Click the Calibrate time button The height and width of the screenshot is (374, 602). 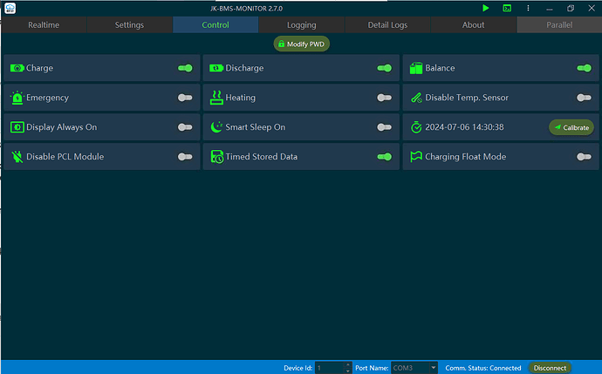point(571,127)
